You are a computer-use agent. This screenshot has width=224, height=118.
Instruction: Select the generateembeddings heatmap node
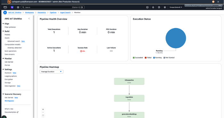[x=129, y=115]
